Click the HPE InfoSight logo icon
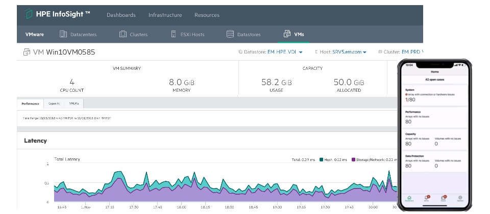The image size is (490, 214). coord(28,15)
